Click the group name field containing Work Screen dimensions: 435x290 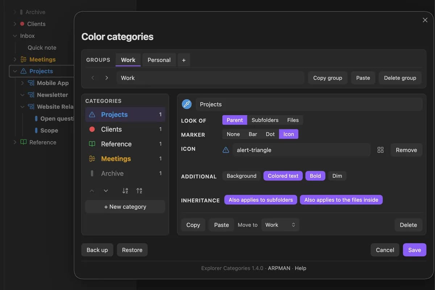click(x=210, y=78)
